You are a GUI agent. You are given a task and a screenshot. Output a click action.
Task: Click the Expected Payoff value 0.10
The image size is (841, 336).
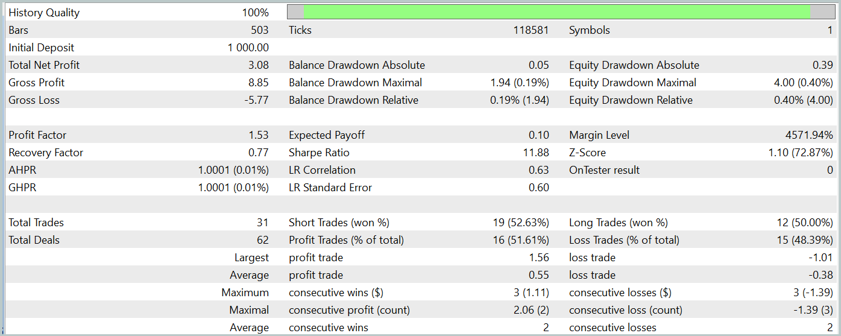coord(539,135)
